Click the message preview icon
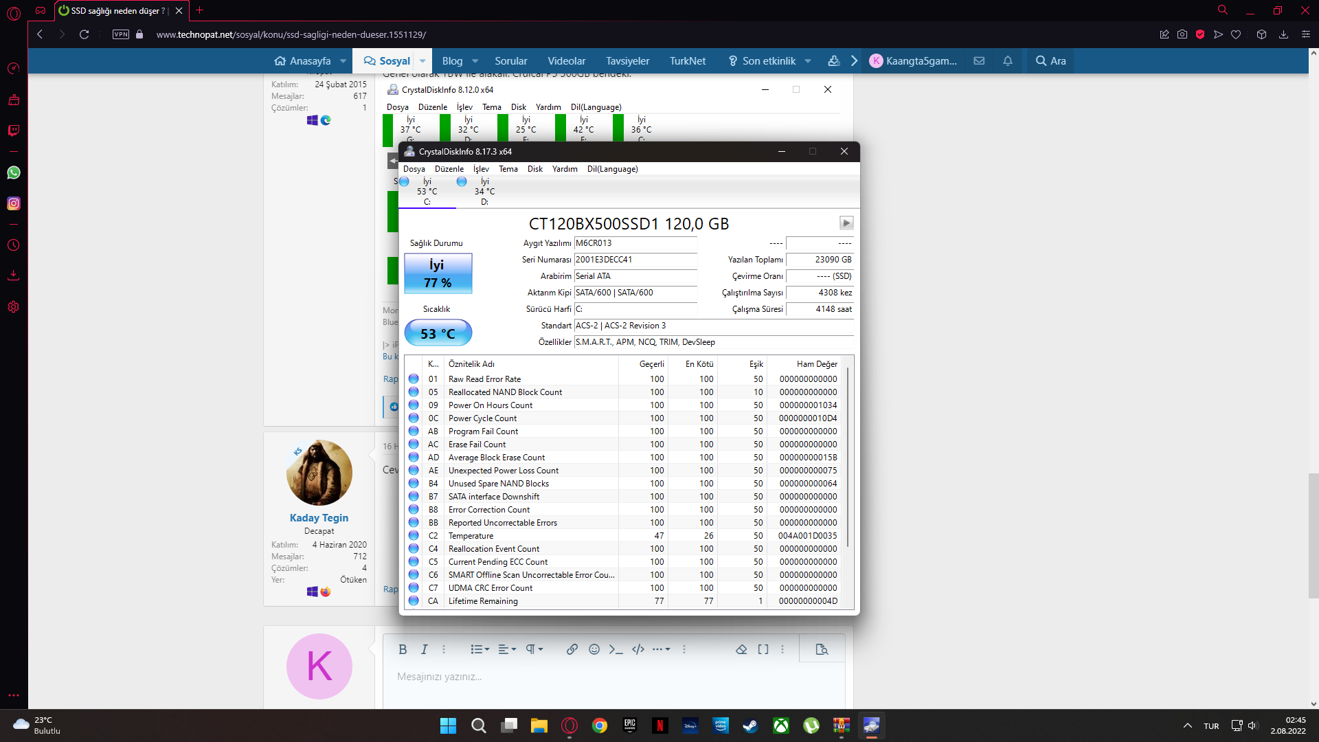Screen dimensions: 1319x742 (x=821, y=649)
